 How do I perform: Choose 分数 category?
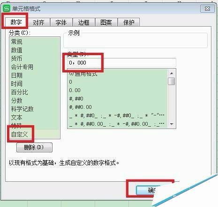tap(34, 100)
